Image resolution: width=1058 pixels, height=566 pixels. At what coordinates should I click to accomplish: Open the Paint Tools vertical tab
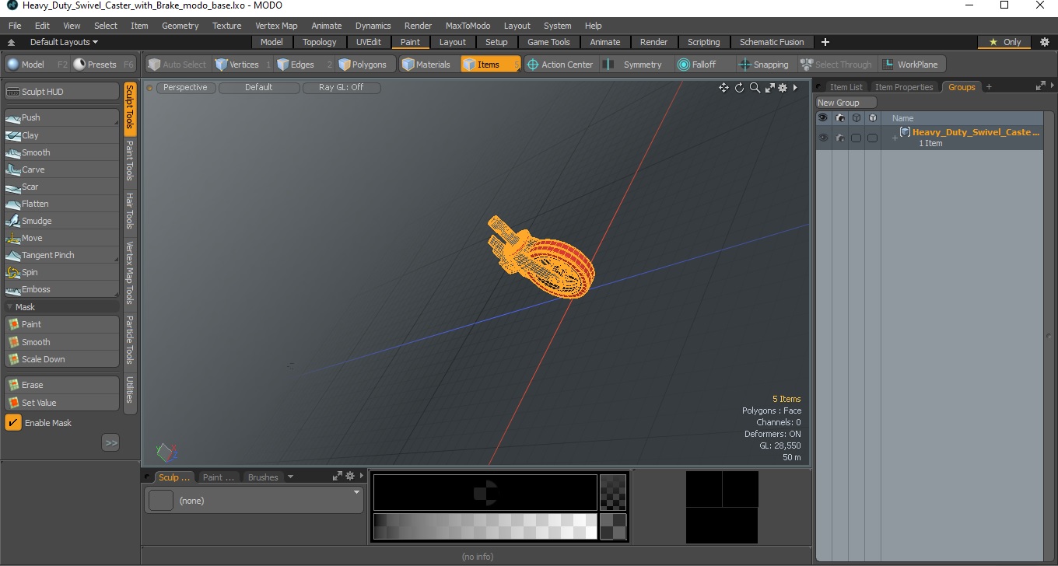[x=130, y=161]
